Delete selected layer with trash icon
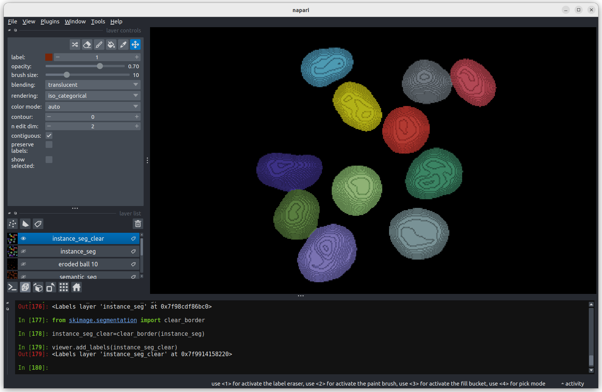 (138, 224)
